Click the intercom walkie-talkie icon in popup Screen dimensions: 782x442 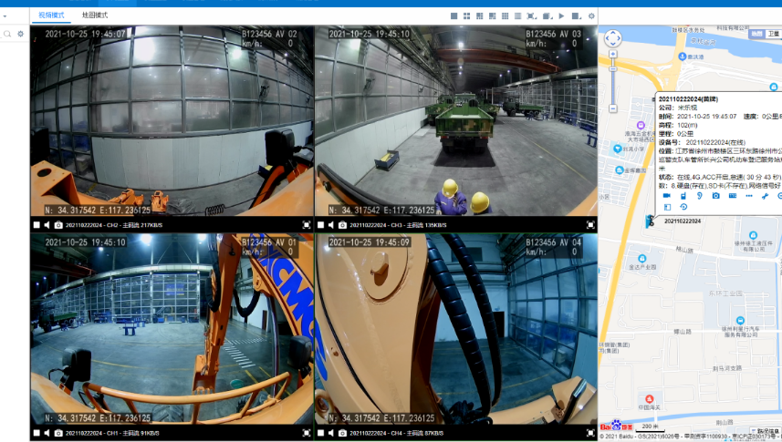(683, 196)
